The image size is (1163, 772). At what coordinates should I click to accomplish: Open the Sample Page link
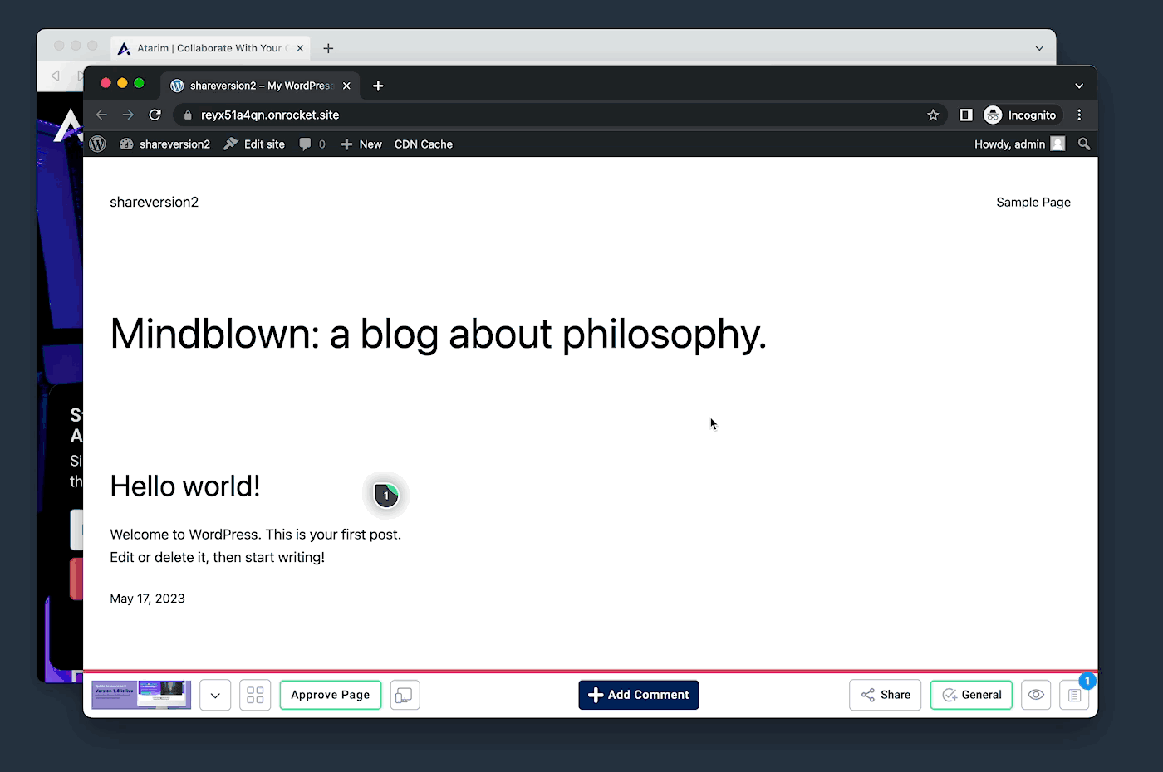coord(1033,203)
